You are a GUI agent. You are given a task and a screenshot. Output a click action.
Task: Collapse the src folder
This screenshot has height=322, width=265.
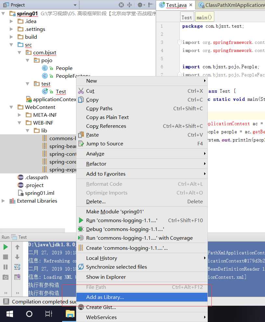tap(11, 45)
